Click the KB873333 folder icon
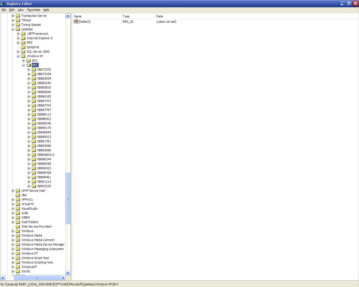Screen dimensions: 359x287 coord(34,70)
